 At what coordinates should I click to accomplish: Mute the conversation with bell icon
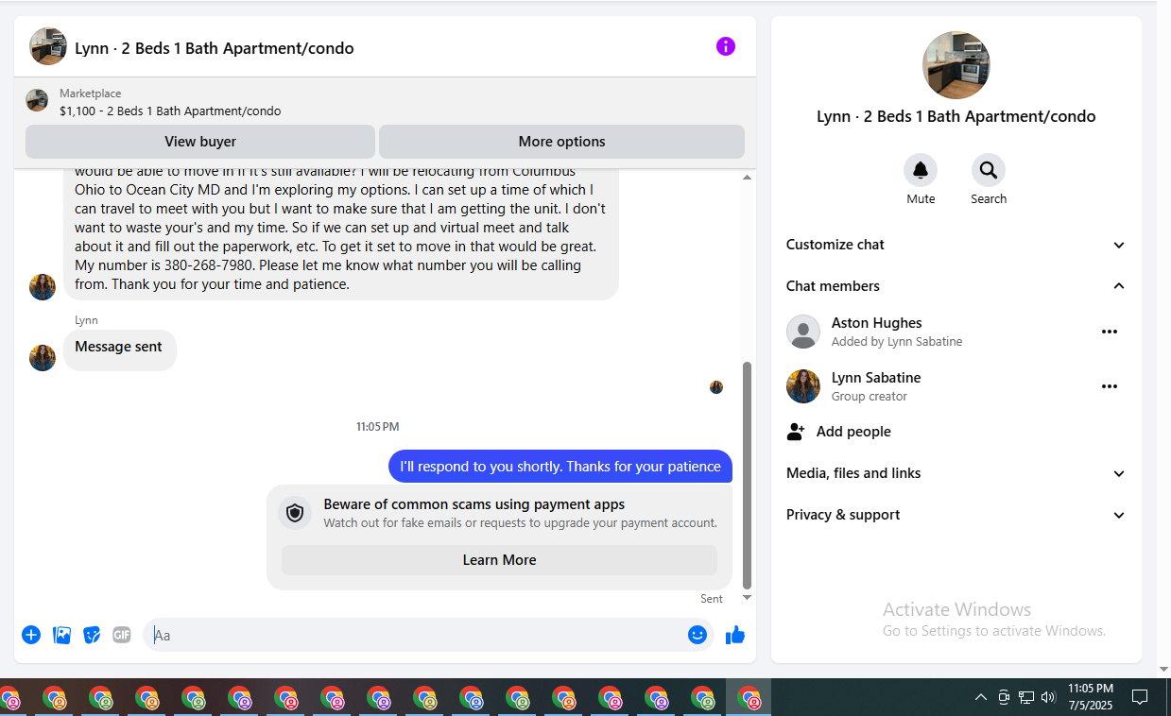[921, 170]
